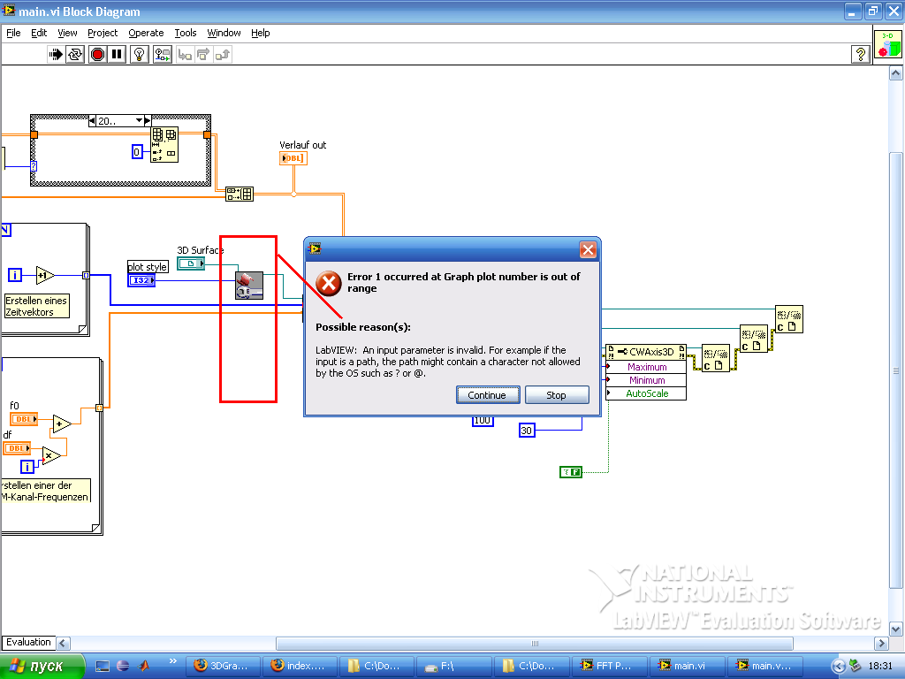
Task: Open the Window menu
Action: (x=224, y=33)
